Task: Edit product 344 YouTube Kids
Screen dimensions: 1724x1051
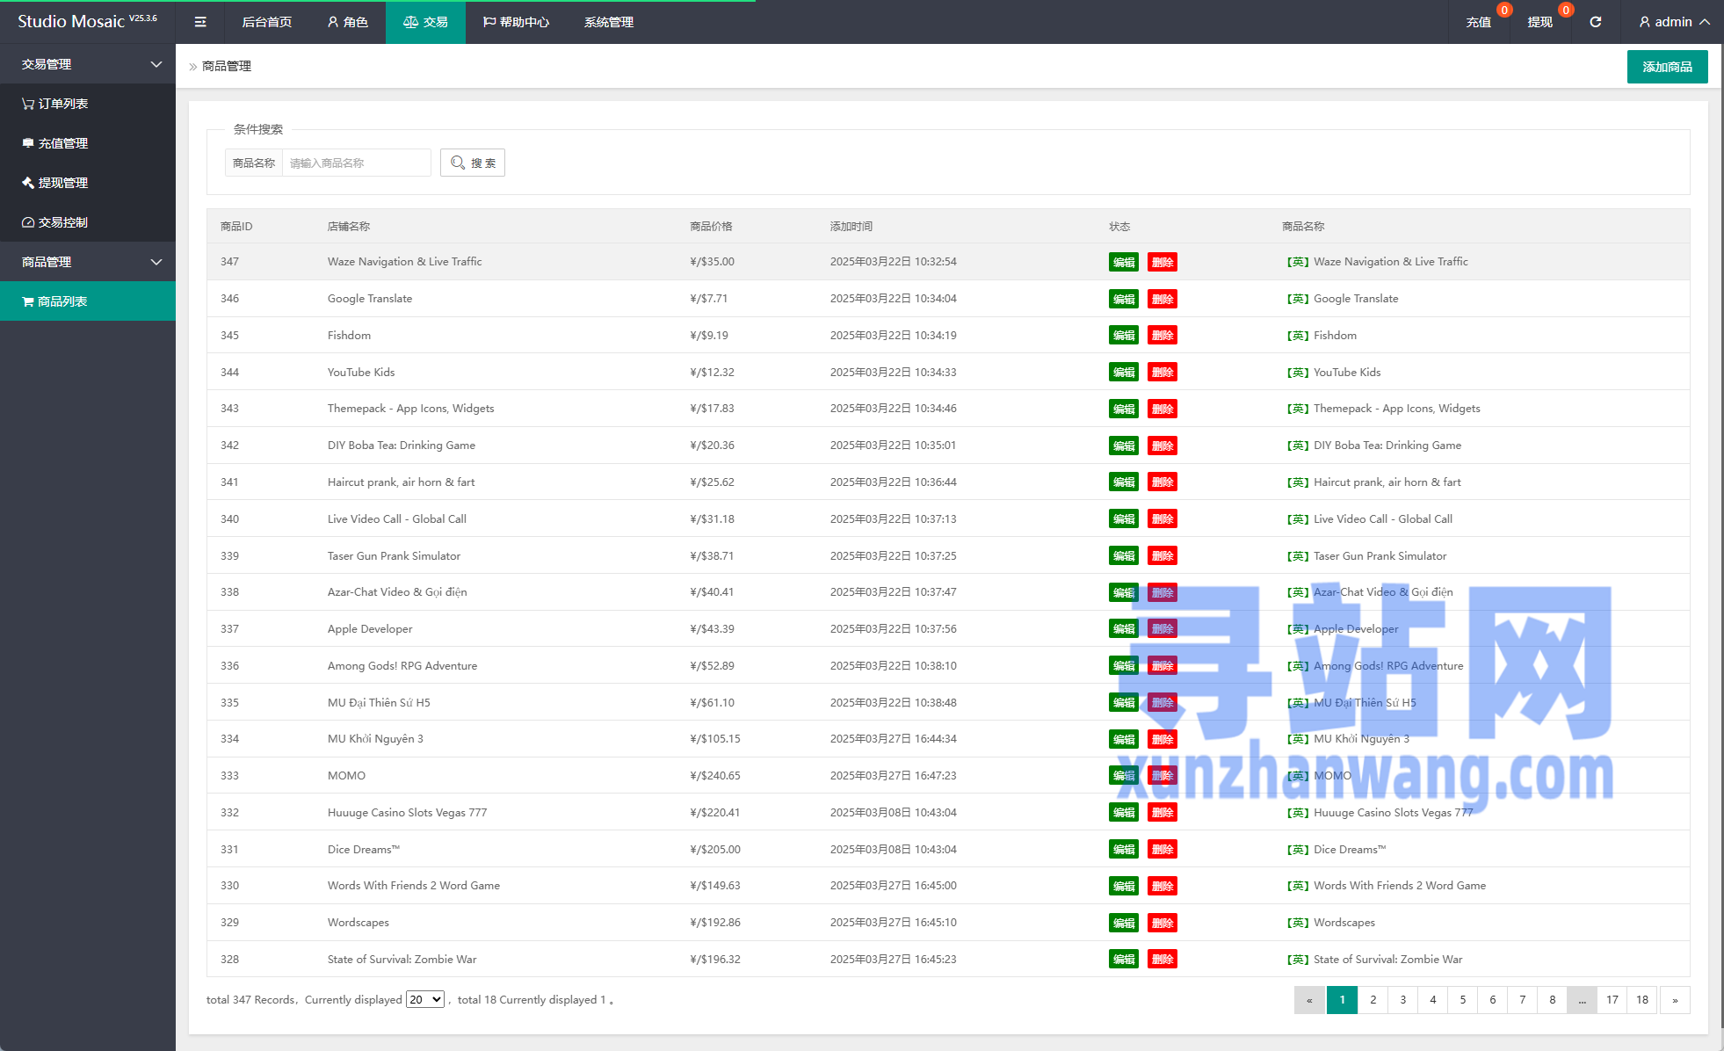Action: pyautogui.click(x=1124, y=373)
